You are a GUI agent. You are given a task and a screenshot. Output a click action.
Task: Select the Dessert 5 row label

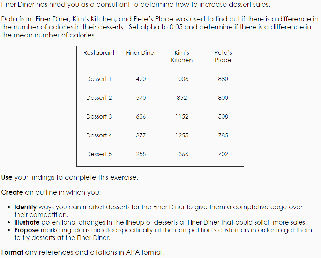[99, 154]
